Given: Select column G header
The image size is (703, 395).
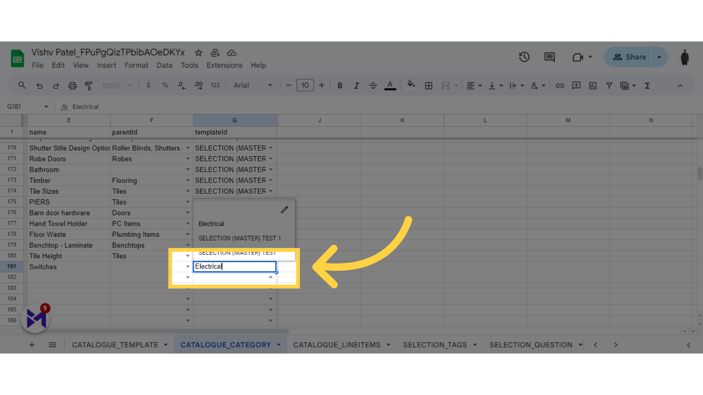Looking at the screenshot, I should point(234,120).
